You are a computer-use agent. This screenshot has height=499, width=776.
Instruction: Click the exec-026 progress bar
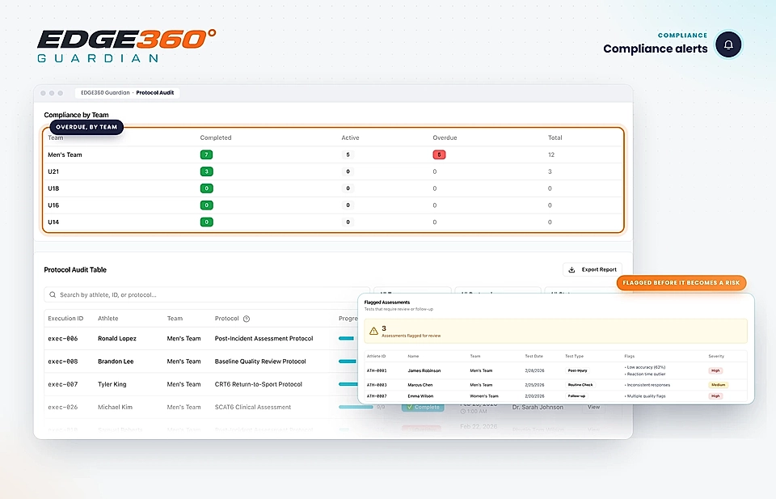coord(356,407)
